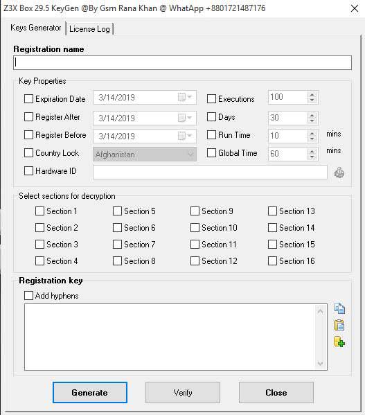Tick the Section 11 checkbox

pos(195,245)
